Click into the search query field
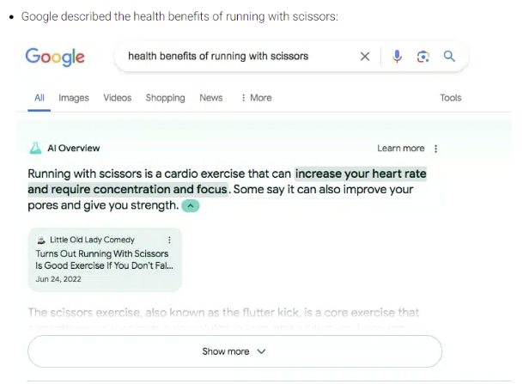This screenshot has width=529, height=384. pos(236,56)
